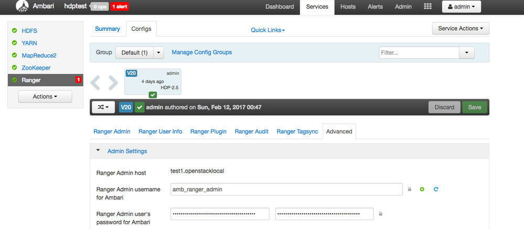
Task: Collapse the Admin Settings section
Action: (x=98, y=151)
